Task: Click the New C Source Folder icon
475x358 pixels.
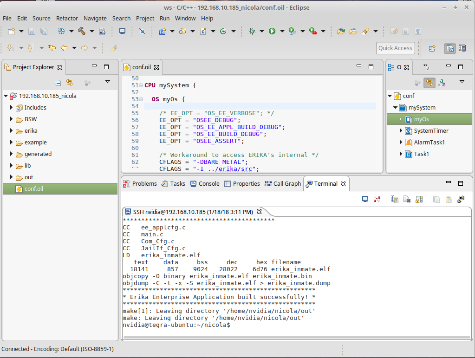Action: pos(182,31)
